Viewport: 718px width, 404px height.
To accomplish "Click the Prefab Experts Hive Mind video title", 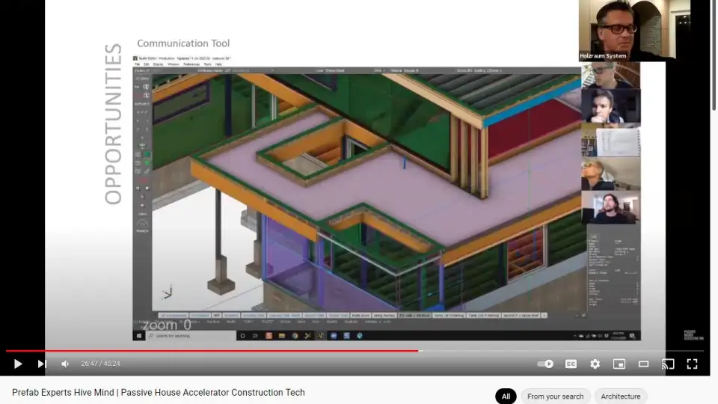I will pyautogui.click(x=159, y=392).
